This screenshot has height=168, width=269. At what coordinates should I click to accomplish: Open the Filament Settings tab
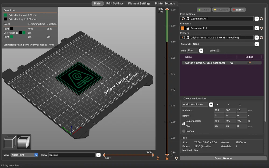coord(139,3)
